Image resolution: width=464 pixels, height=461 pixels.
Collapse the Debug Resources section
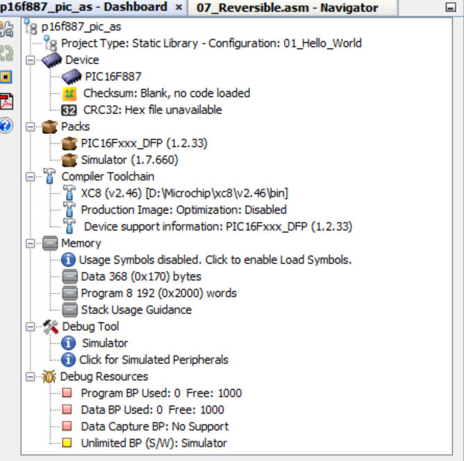pos(30,377)
